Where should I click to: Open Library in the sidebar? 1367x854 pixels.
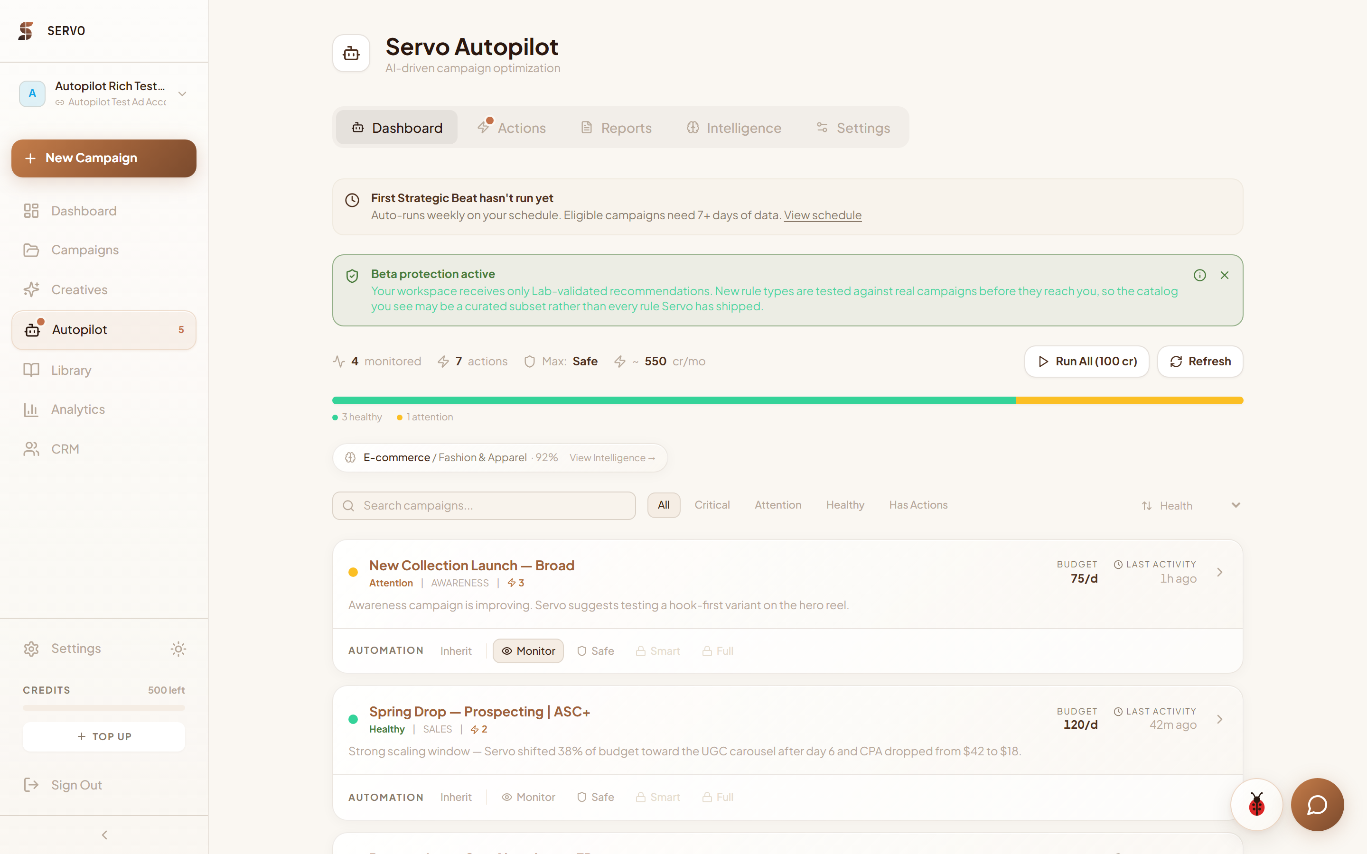point(104,370)
